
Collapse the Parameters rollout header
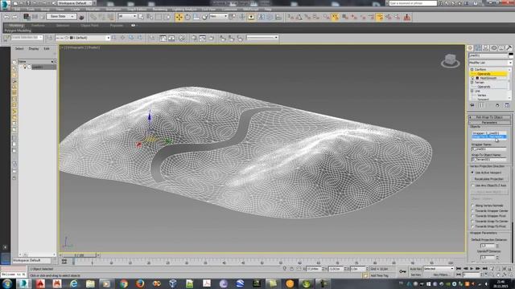tap(489, 123)
